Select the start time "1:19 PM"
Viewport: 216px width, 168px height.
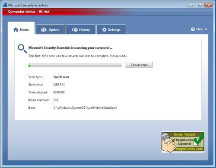[x=59, y=85]
